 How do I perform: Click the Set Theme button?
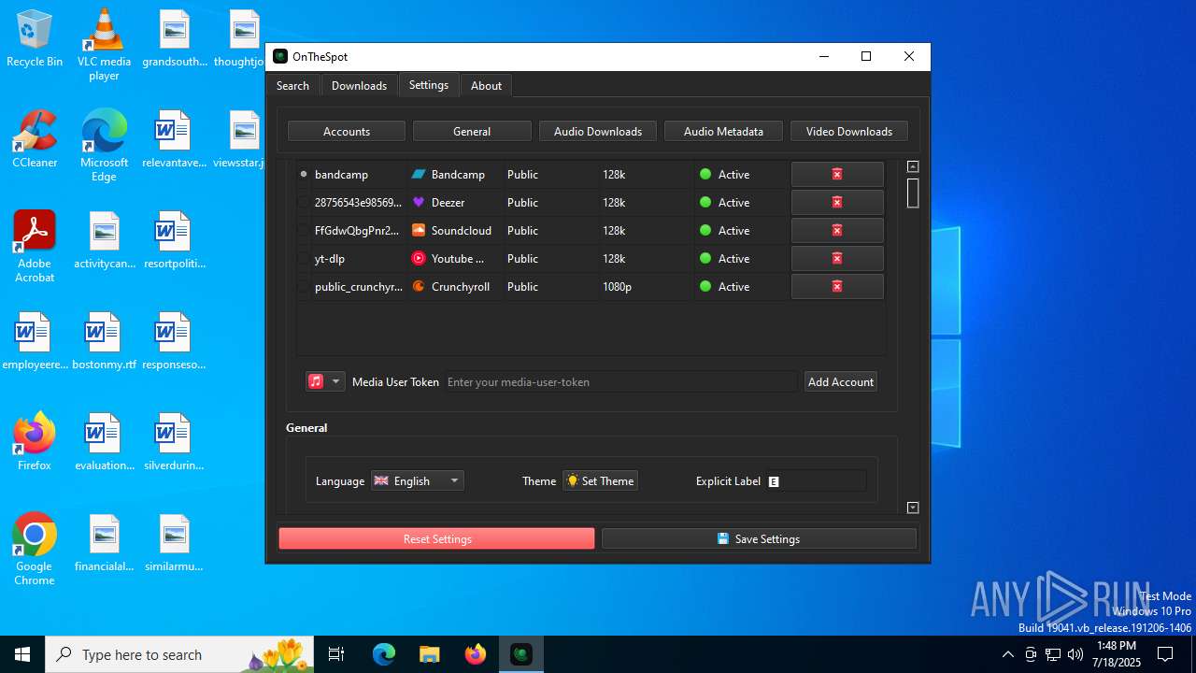(x=600, y=480)
